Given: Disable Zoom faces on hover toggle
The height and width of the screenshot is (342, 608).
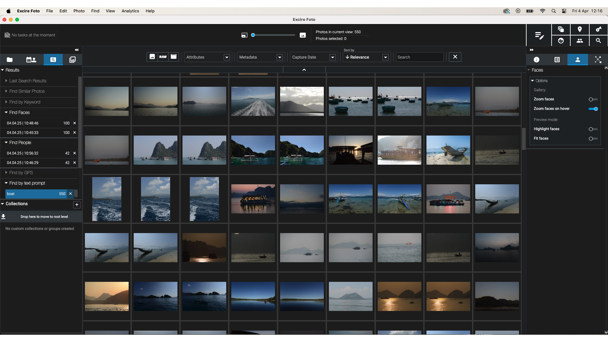Looking at the screenshot, I should tap(593, 109).
